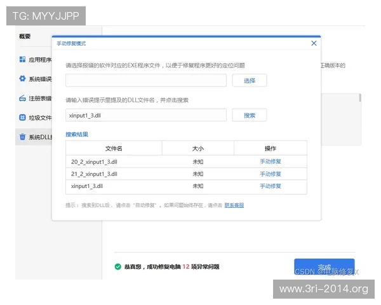This screenshot has height=305, width=381.
Task: Open the 应用程序 sidebar item
Action: coord(36,60)
